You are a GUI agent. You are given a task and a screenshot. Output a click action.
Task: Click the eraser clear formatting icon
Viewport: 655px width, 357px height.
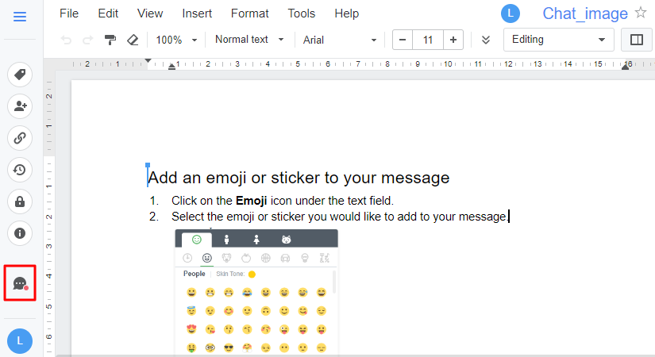[x=132, y=40]
